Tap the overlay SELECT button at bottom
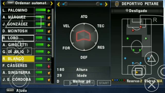The height and width of the screenshot is (93, 165). point(87,83)
